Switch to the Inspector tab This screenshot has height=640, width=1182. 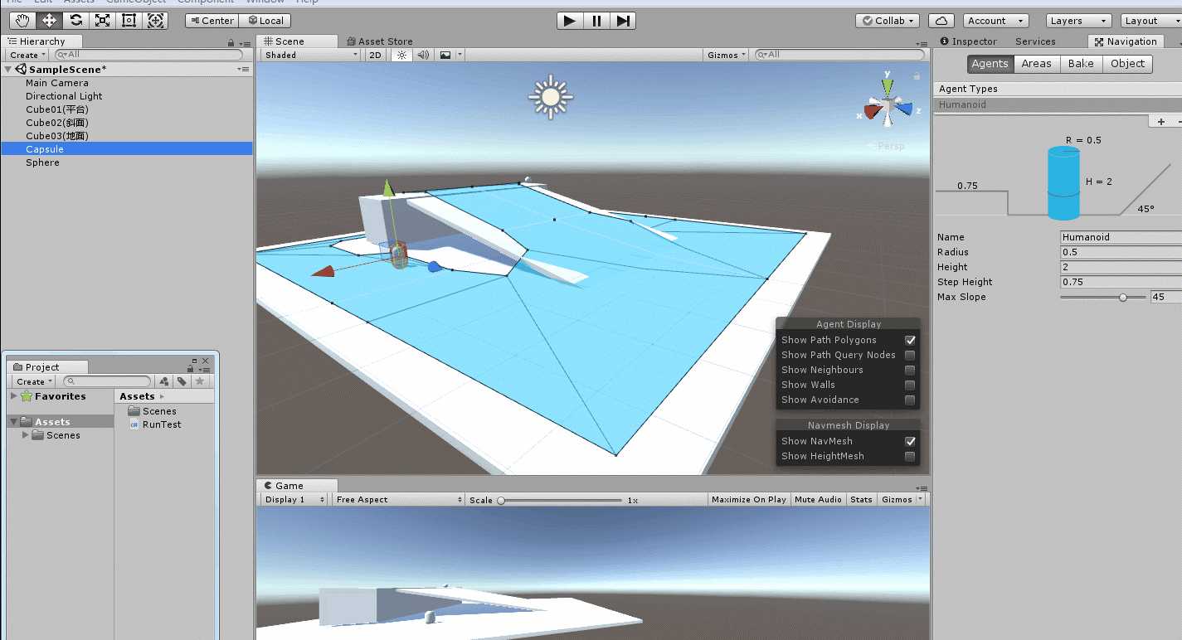click(969, 41)
